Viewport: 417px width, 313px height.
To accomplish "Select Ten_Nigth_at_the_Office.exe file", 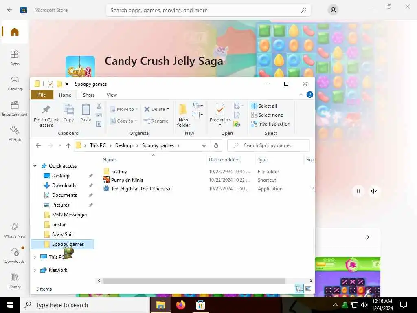I will tap(141, 189).
